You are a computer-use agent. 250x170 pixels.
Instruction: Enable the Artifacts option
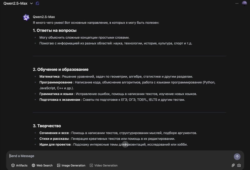coord(19,165)
